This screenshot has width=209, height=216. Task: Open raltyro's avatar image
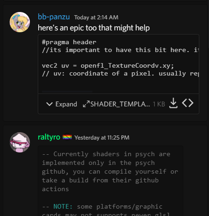click(20, 142)
